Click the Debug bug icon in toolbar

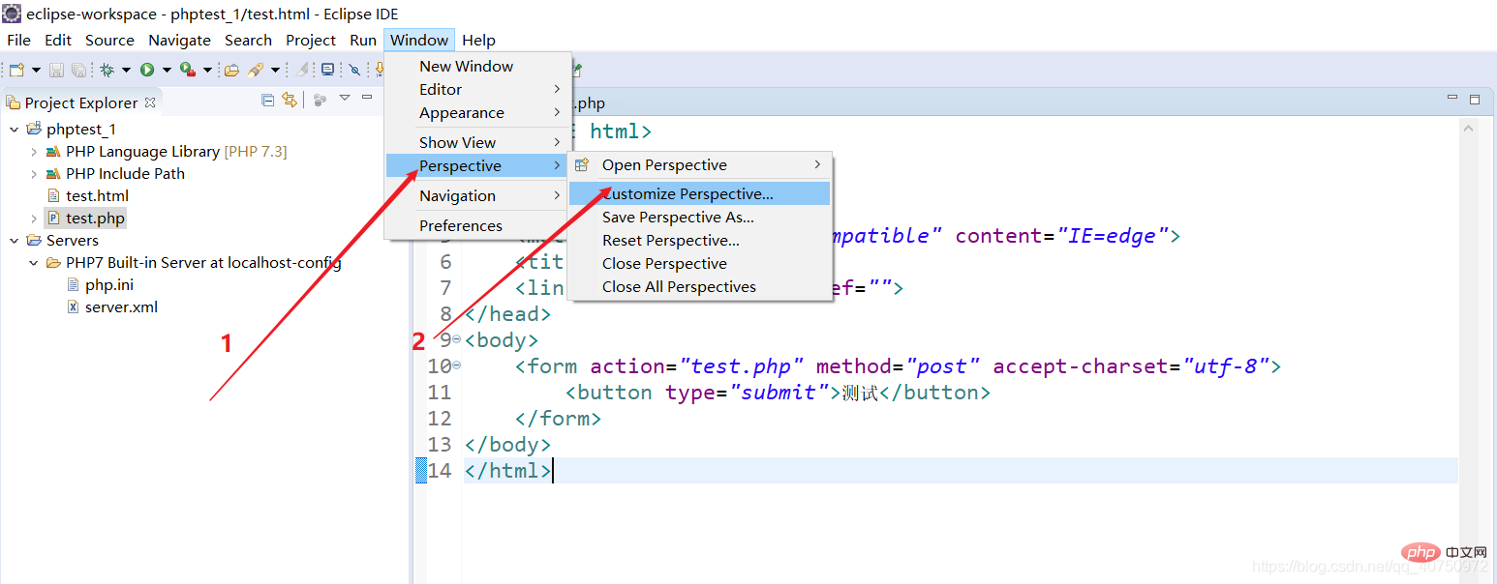(x=107, y=70)
